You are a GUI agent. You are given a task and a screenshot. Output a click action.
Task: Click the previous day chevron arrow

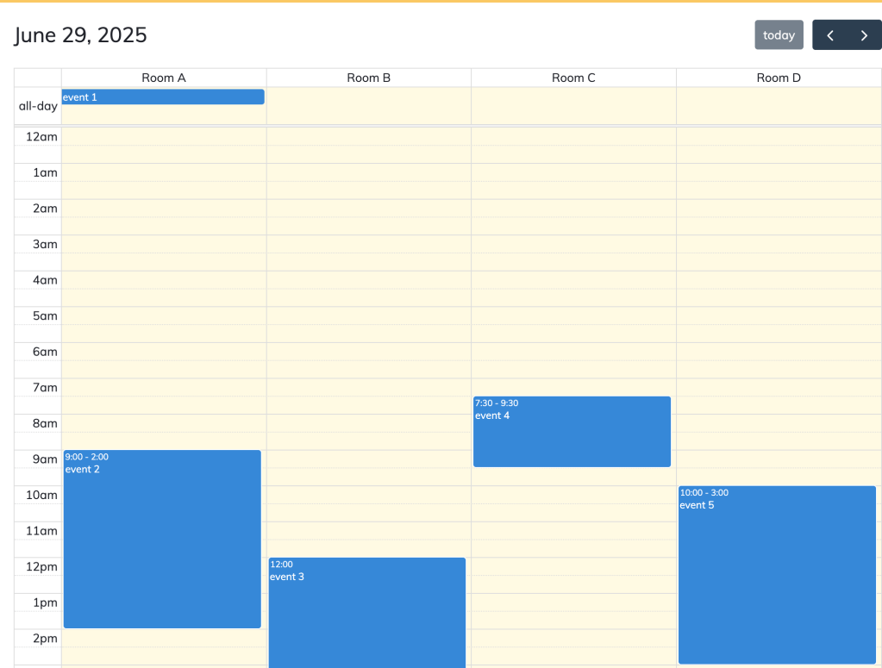tap(829, 34)
